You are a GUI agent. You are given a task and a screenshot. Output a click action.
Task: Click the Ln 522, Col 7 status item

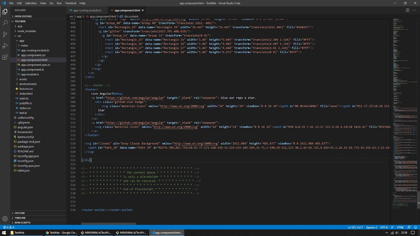[x=355, y=227]
